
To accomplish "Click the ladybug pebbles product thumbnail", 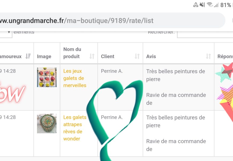I will [x=47, y=77].
